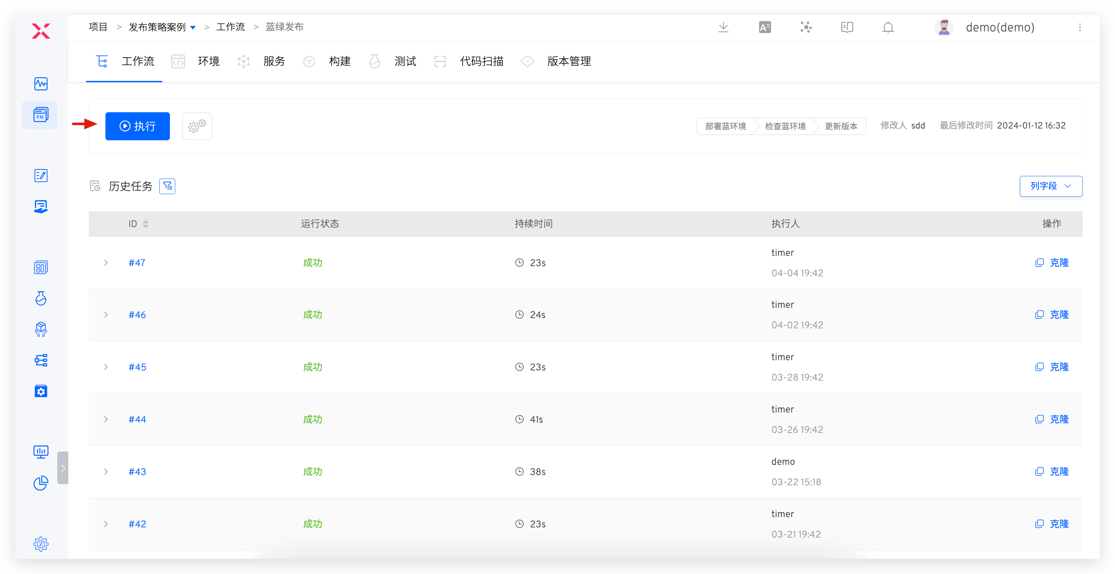Screen dimensions: 1115x574
Task: Click the download icon in header
Action: pyautogui.click(x=723, y=27)
